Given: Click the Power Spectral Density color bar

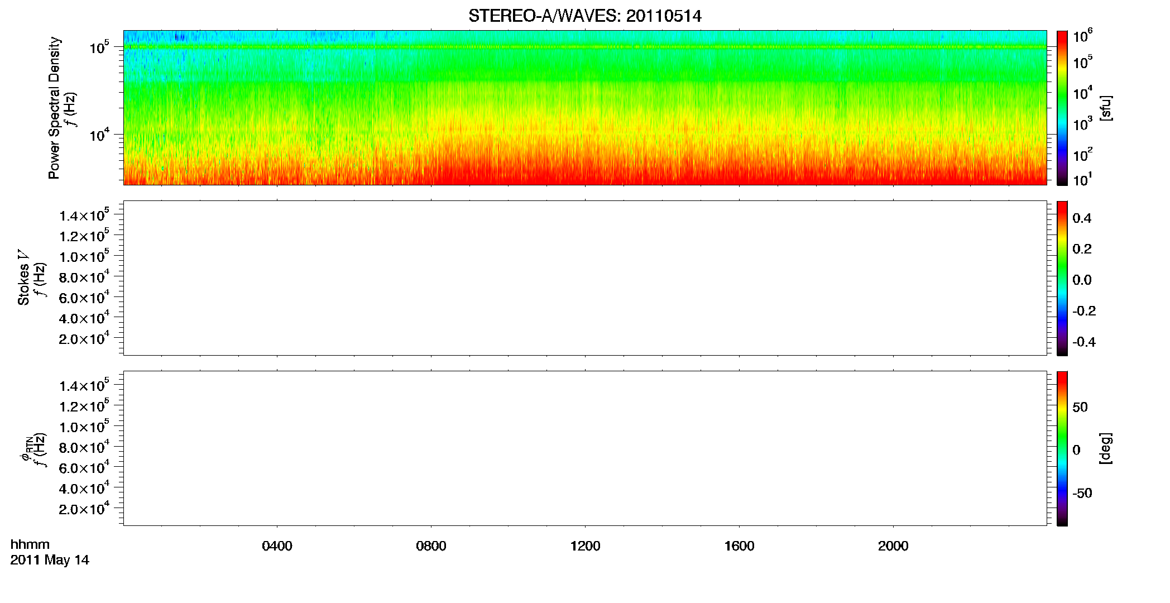Looking at the screenshot, I should click(x=1062, y=108).
